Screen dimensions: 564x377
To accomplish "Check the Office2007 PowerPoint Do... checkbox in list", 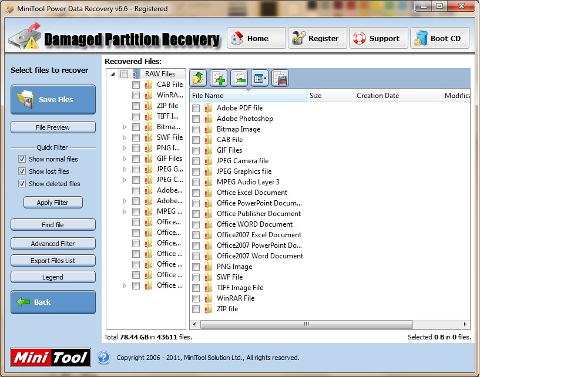I will 196,245.
